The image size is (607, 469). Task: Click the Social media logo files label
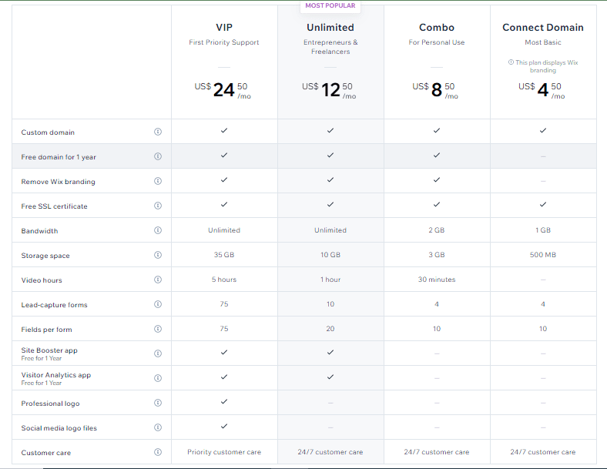(59, 428)
